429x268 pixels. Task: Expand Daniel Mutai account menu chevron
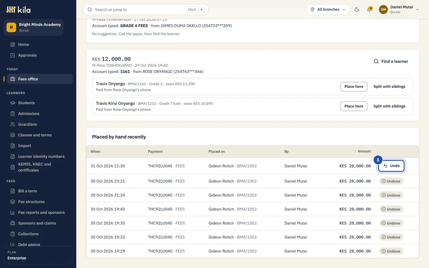[417, 10]
